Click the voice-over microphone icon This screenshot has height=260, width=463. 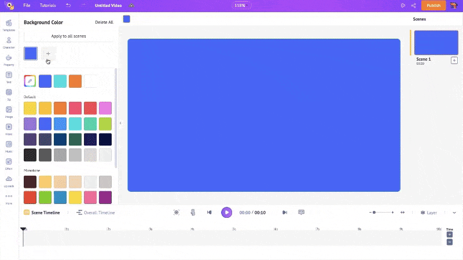(193, 213)
